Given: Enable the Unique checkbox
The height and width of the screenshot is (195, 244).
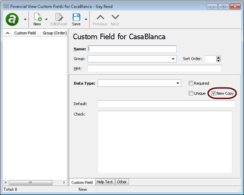Looking at the screenshot, I should 191,93.
